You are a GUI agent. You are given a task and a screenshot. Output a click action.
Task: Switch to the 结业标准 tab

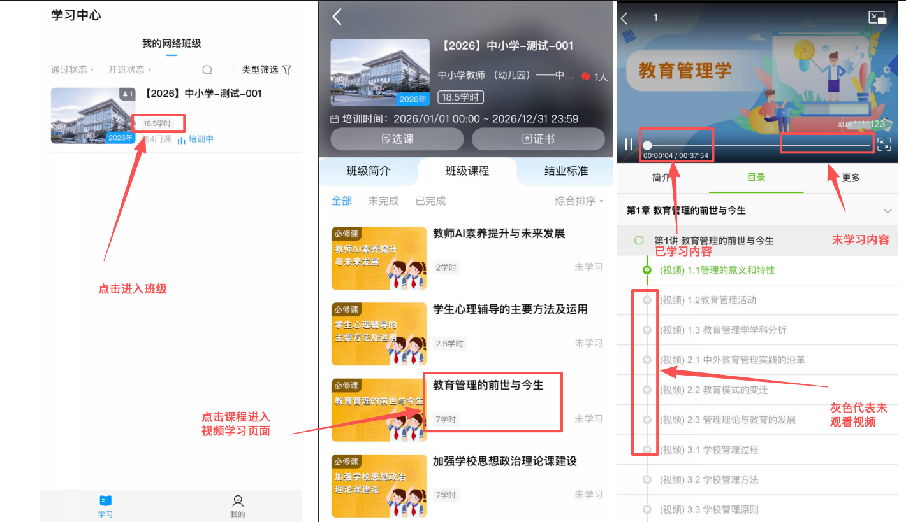tap(566, 171)
